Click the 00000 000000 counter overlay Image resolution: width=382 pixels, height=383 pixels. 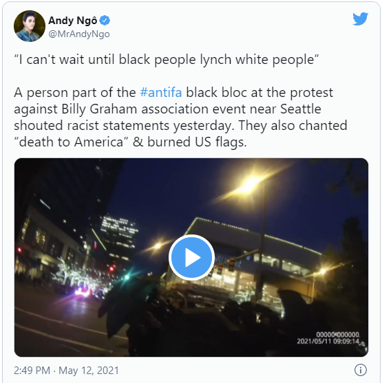pyautogui.click(x=337, y=334)
